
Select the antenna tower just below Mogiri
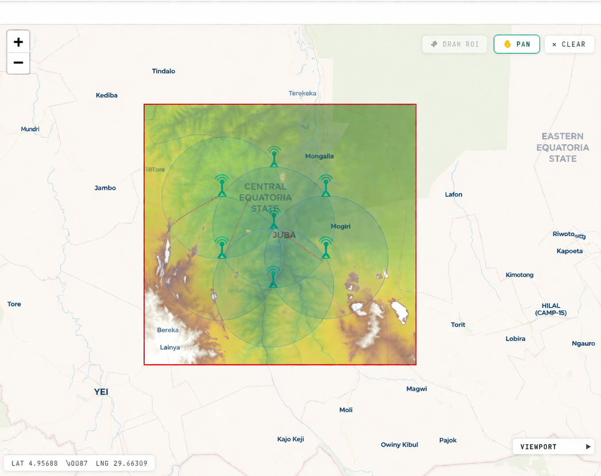coord(326,248)
